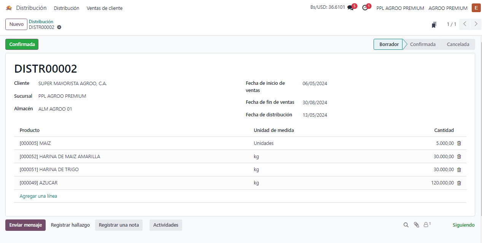
Task: Go to next record arrow
Action: tap(476, 24)
